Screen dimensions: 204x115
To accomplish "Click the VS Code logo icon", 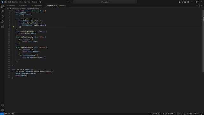I will [2, 2].
